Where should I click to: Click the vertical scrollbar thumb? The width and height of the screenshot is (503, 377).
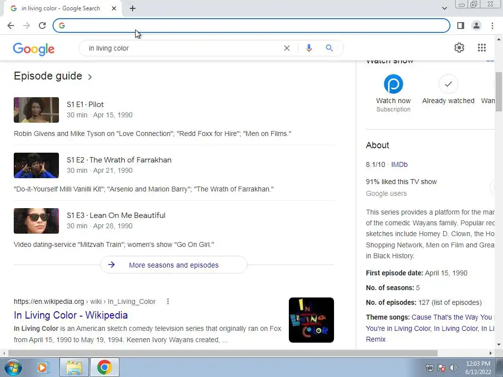pos(499,92)
